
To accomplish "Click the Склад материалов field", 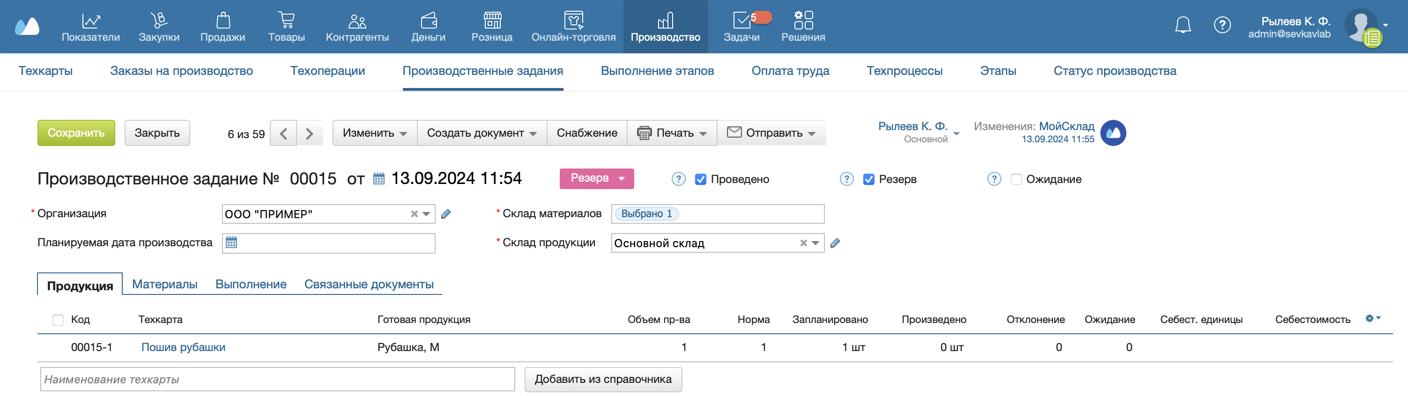I will click(x=717, y=214).
